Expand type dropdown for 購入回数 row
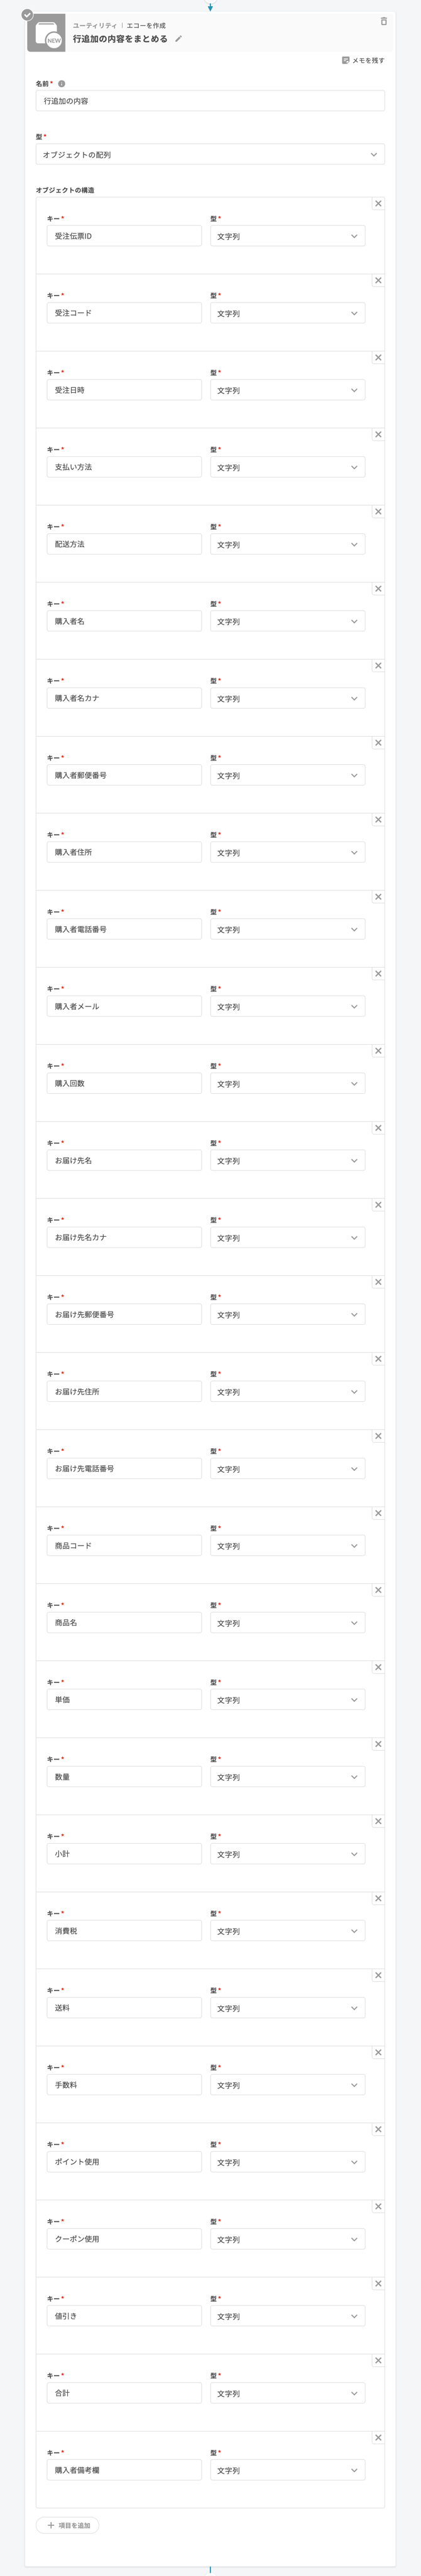Image resolution: width=421 pixels, height=2576 pixels. 287,1084
